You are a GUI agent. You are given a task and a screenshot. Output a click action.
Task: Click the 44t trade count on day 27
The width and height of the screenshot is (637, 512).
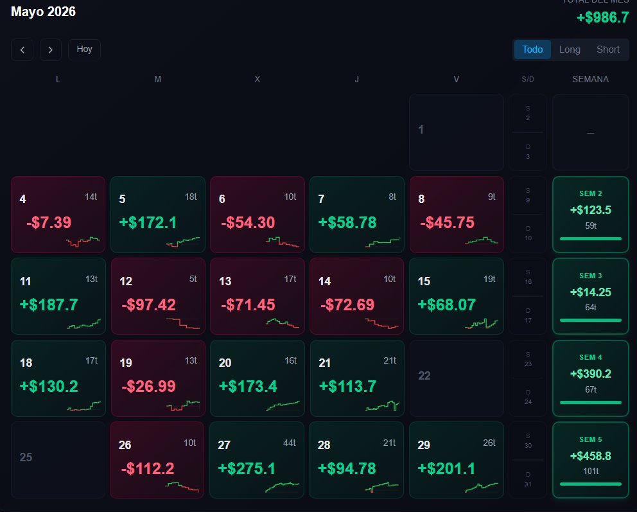tap(289, 443)
